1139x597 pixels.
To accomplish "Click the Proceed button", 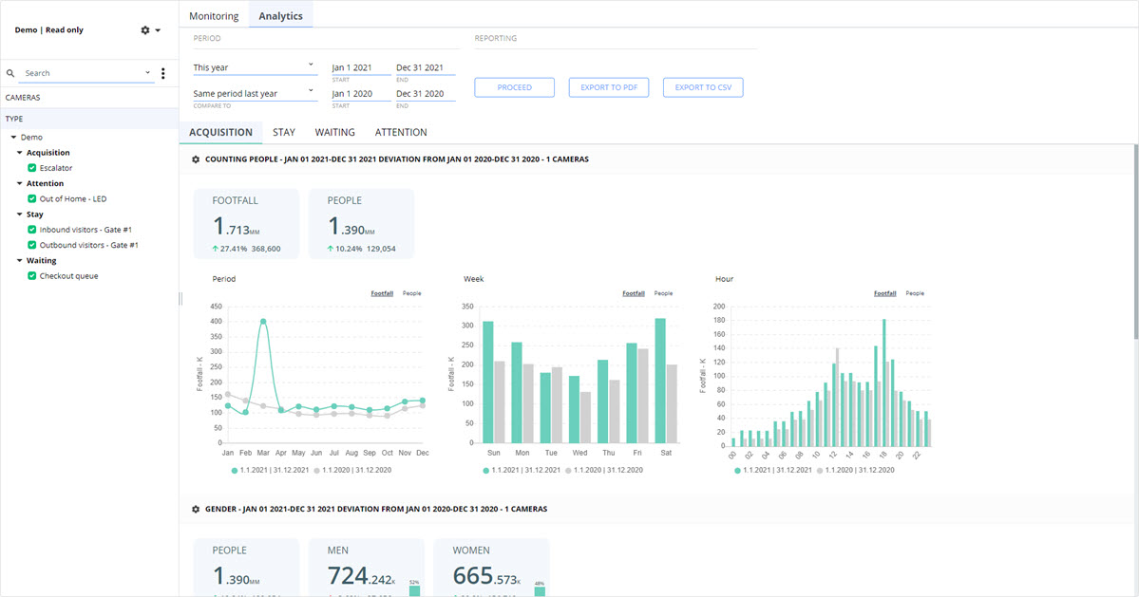I will tap(515, 87).
